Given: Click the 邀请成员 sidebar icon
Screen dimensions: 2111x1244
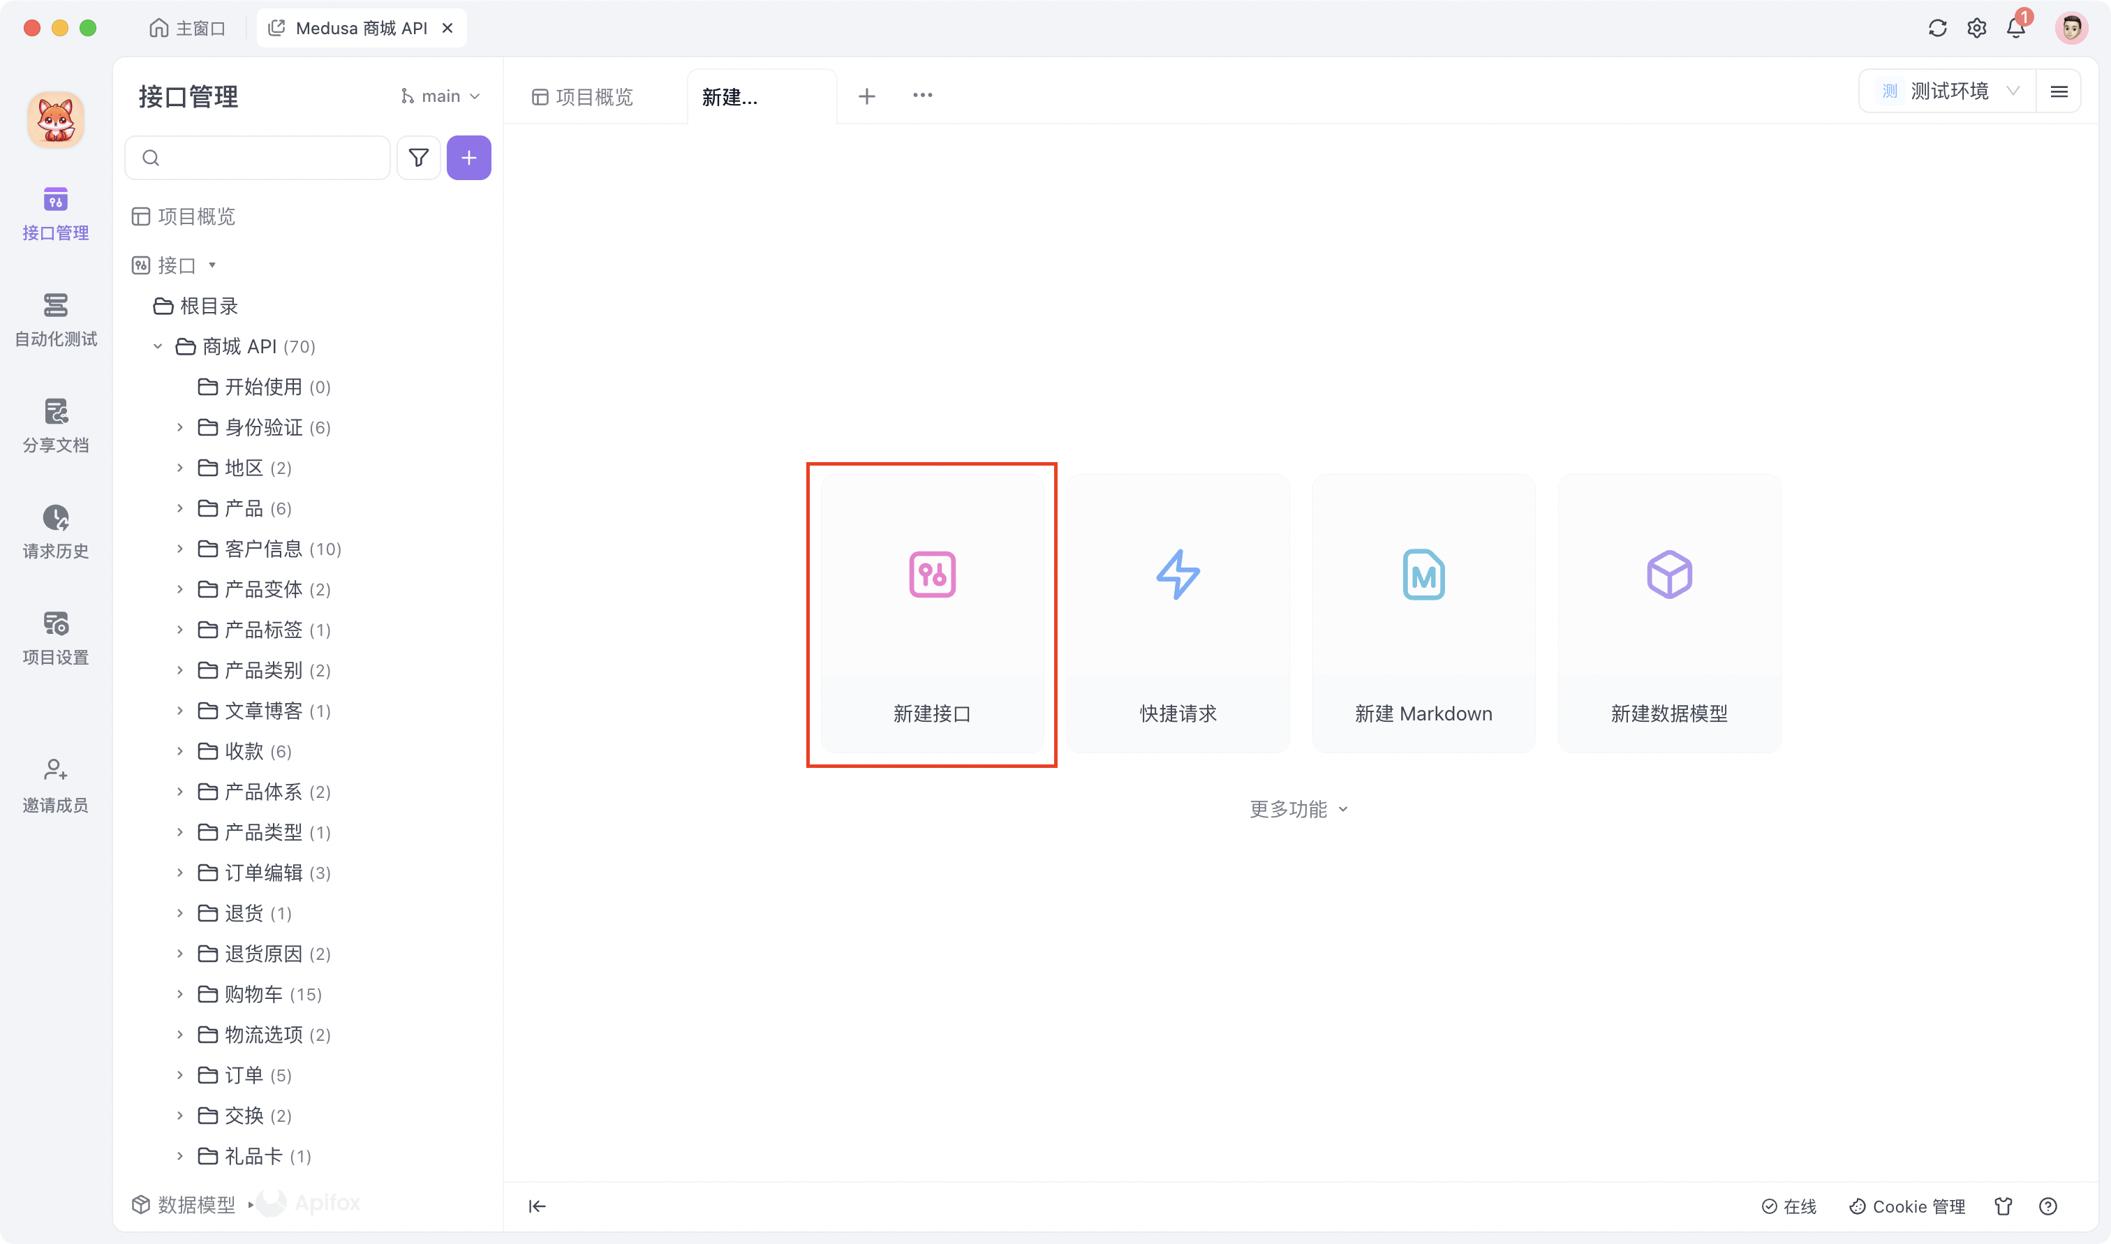Looking at the screenshot, I should pos(55,785).
